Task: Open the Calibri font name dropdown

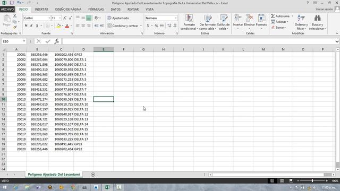Action: pyautogui.click(x=49, y=18)
